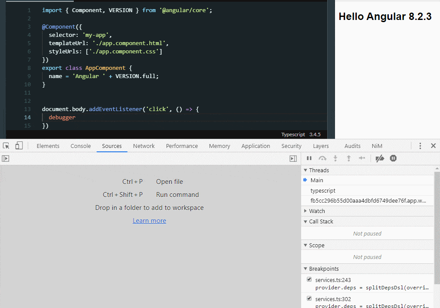
Task: Toggle pause on exceptions icon
Action: coord(393,158)
